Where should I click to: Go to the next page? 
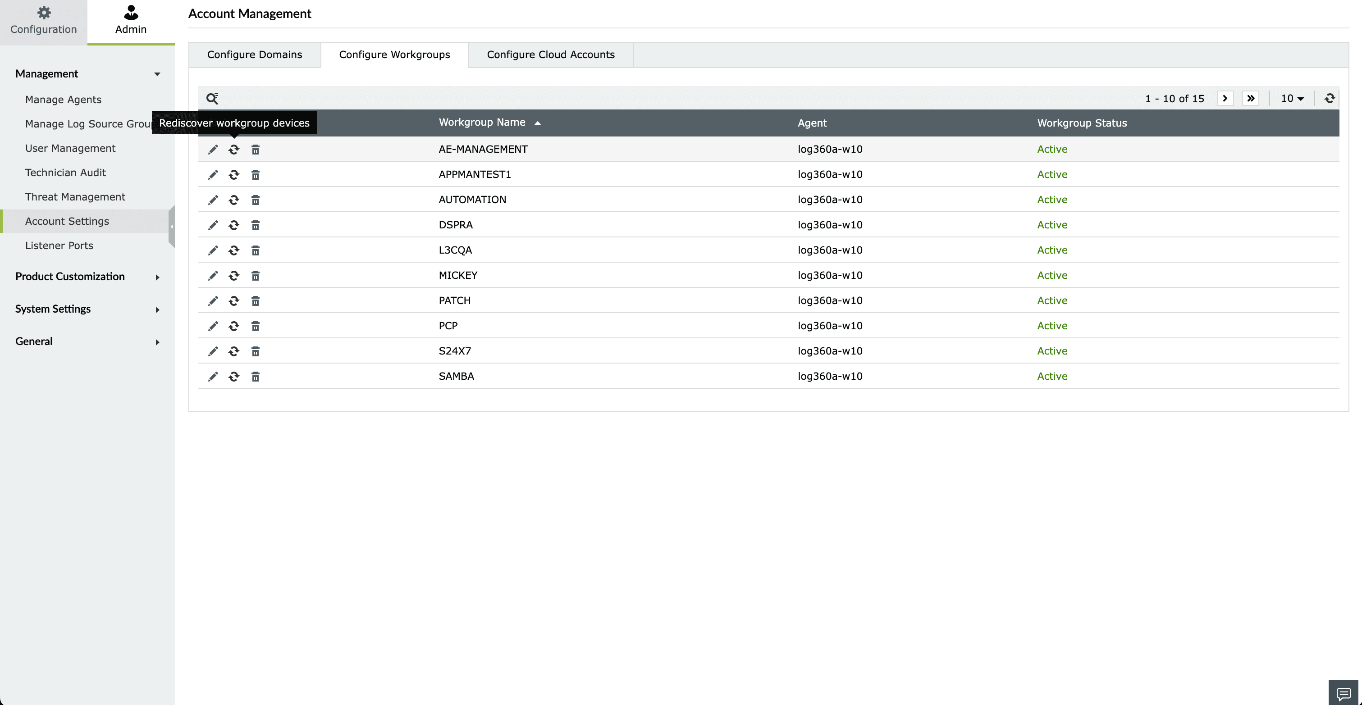1225,98
